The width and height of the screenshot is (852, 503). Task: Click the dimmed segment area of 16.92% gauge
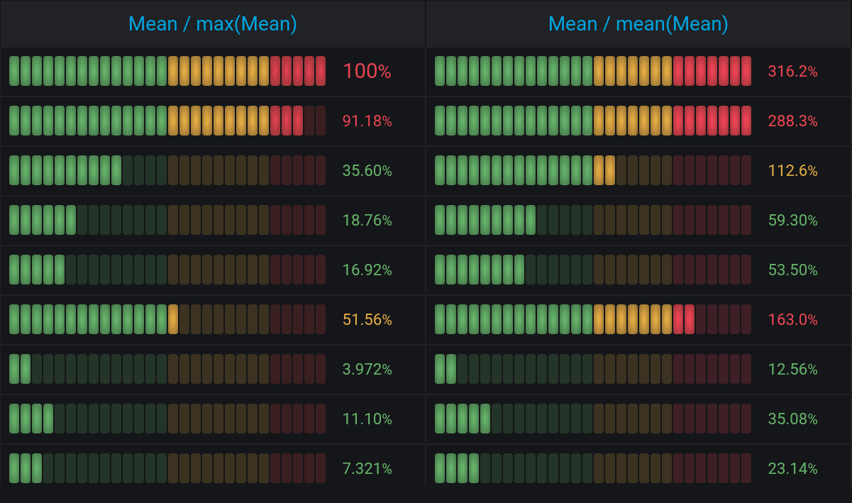(177, 270)
